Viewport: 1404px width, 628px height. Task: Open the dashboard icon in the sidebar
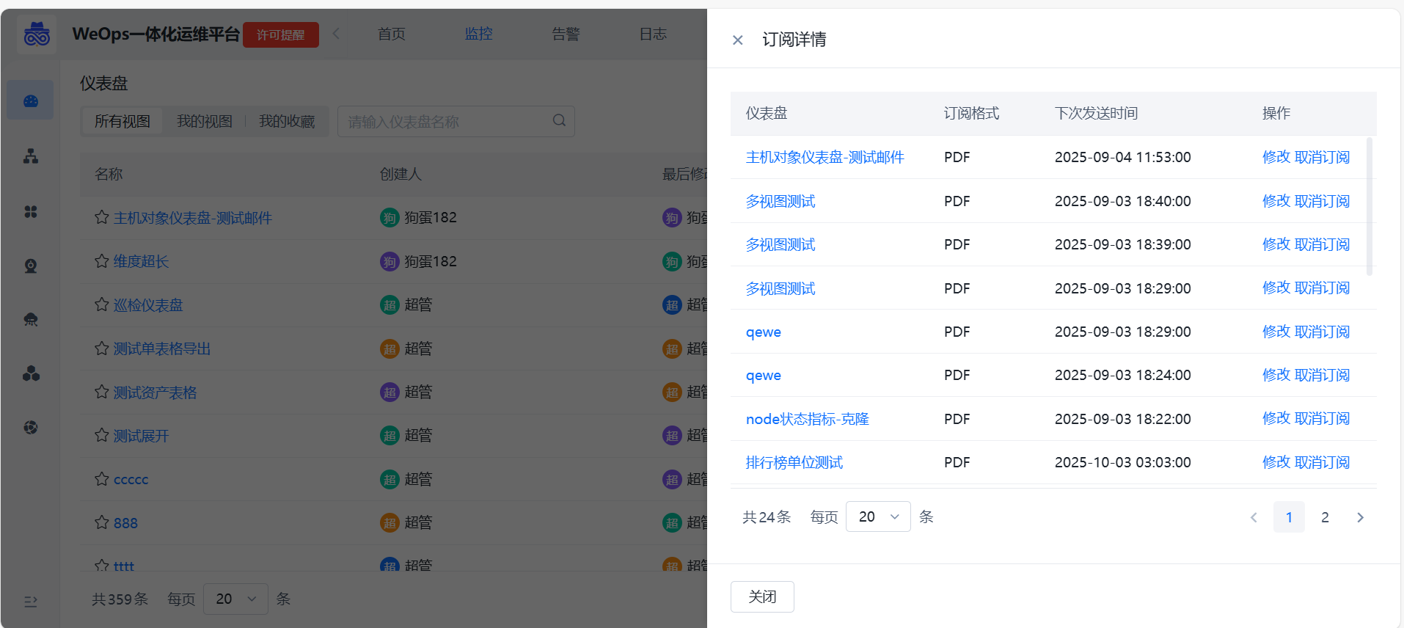point(31,101)
